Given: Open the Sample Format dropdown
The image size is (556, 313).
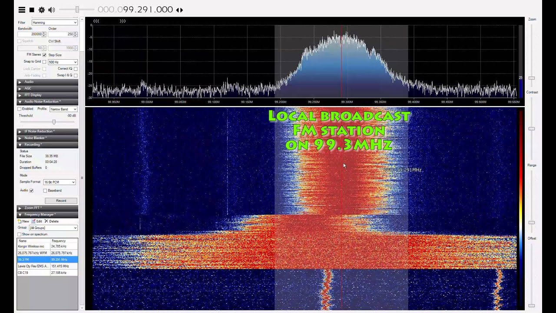Looking at the screenshot, I should (x=60, y=182).
